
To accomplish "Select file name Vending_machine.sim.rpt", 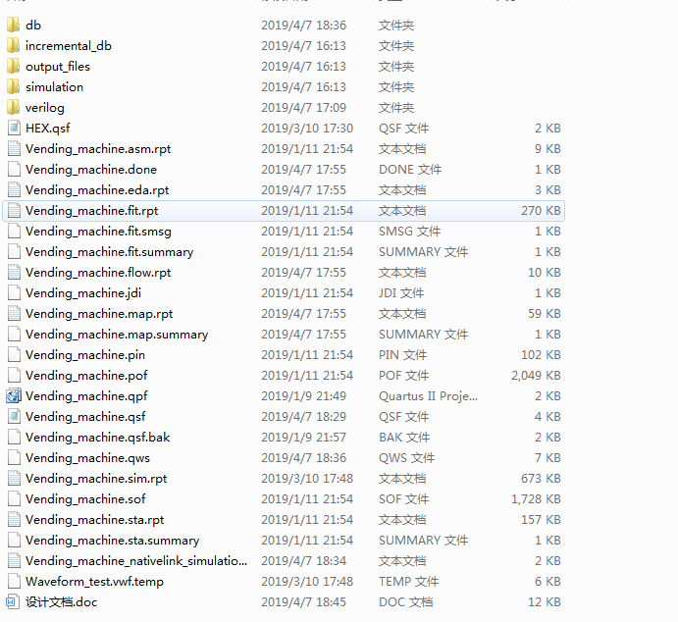I will [x=96, y=479].
